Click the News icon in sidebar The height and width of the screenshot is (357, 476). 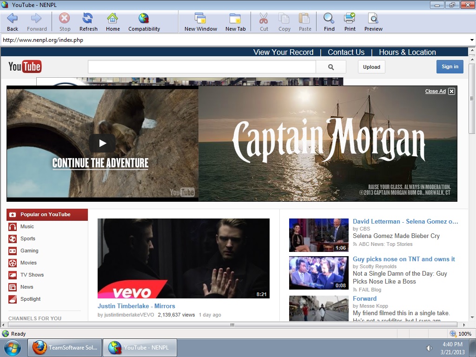click(13, 287)
